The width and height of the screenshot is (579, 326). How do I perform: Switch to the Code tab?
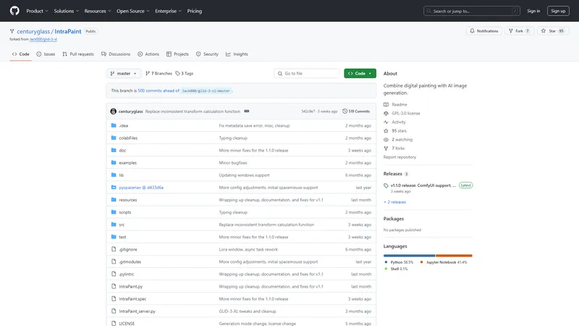pyautogui.click(x=20, y=54)
